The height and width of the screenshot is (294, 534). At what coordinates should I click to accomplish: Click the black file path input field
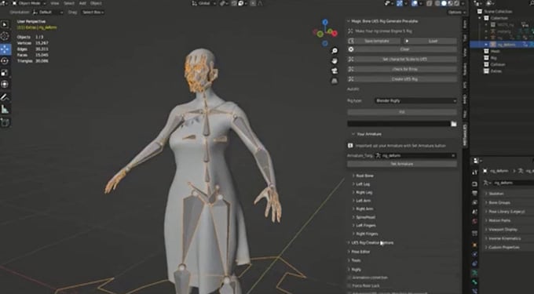point(399,124)
